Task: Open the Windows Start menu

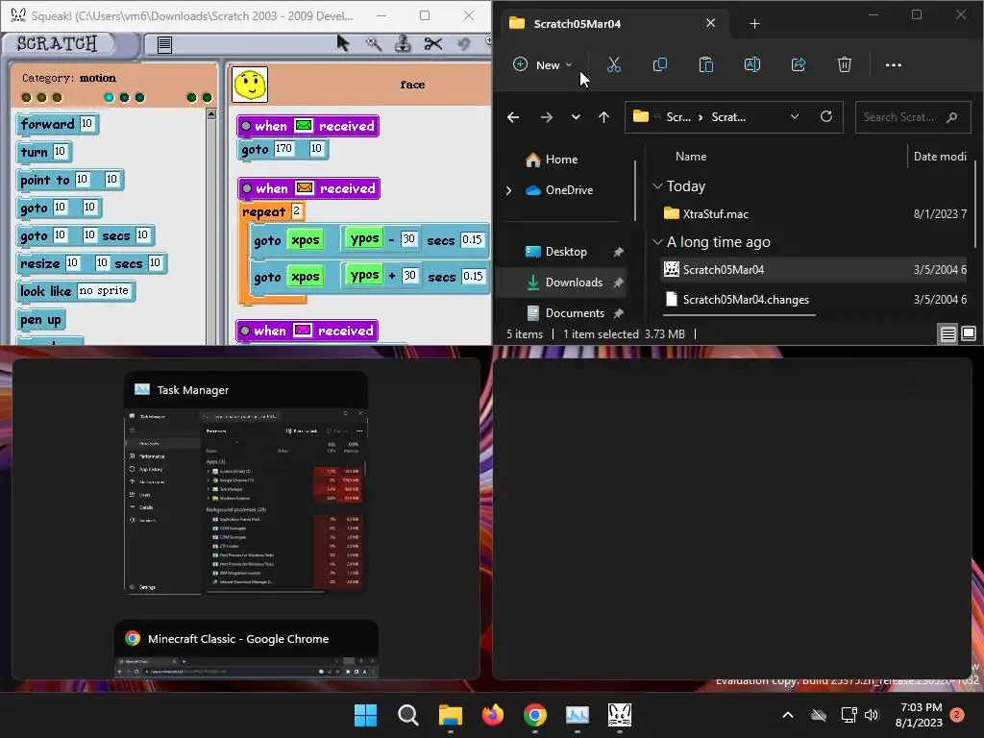Action: click(365, 715)
